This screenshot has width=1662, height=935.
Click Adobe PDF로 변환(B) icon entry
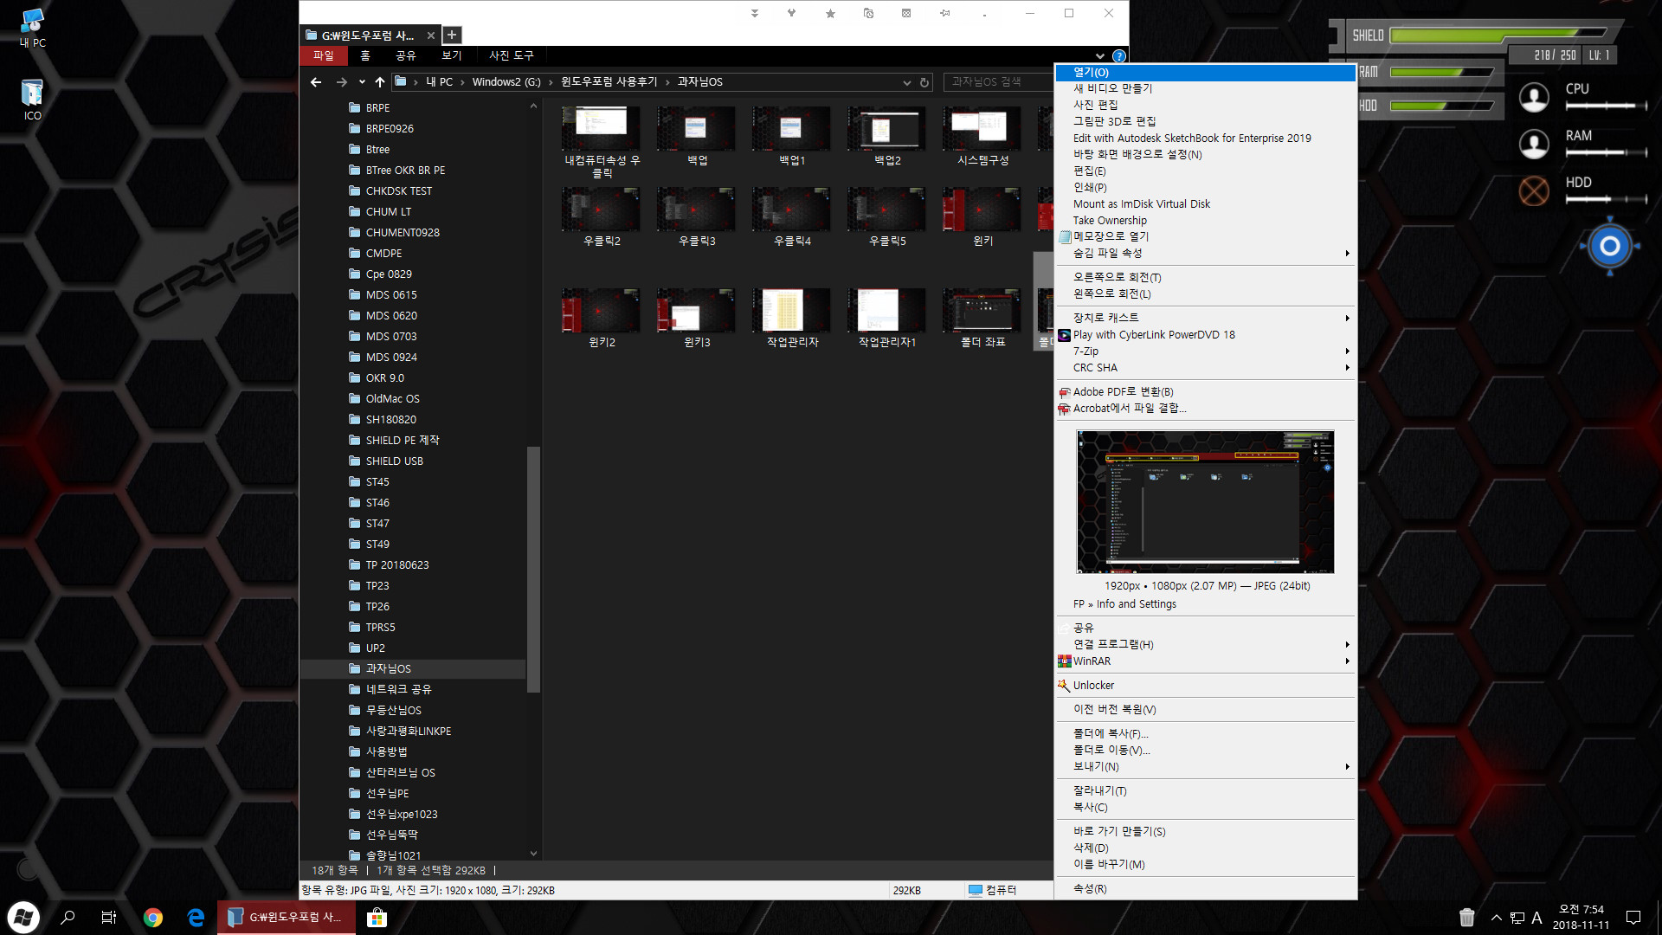(x=1205, y=391)
